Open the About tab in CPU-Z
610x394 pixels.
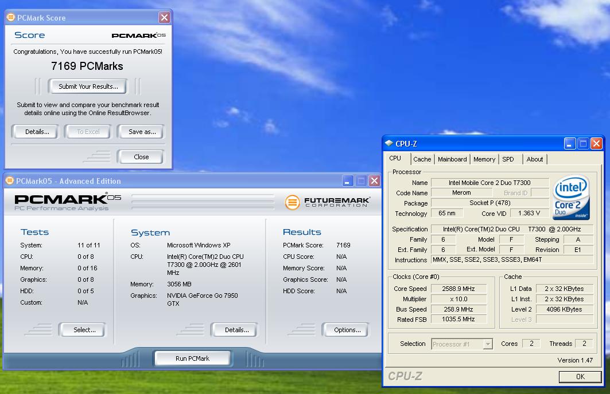coord(535,159)
